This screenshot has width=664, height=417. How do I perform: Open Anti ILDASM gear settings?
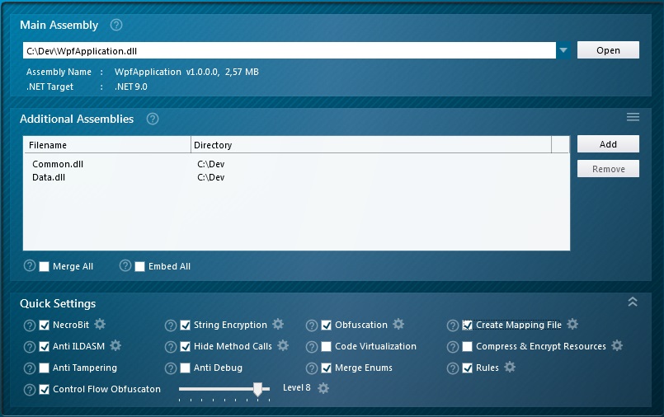115,346
